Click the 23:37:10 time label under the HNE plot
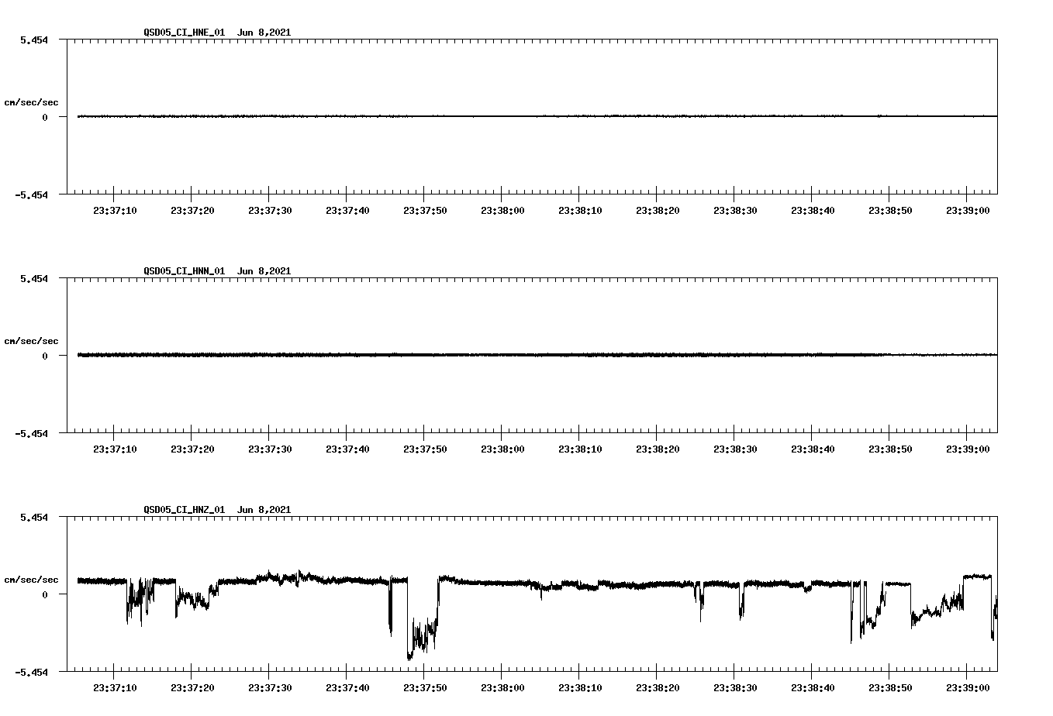Screen dimensions: 1053x716 [115, 210]
